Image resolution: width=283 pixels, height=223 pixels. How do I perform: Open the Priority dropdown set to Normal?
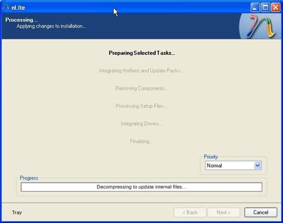pos(233,165)
